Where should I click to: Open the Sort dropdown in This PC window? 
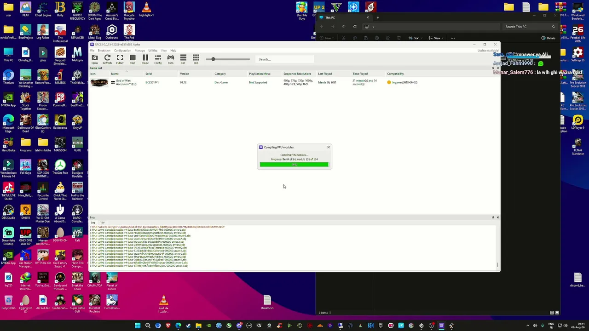tap(415, 38)
